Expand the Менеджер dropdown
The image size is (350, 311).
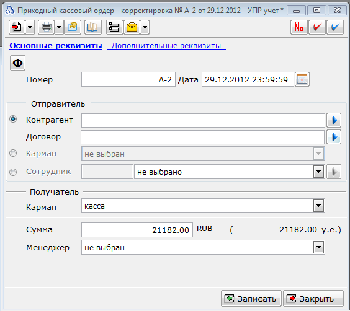(x=318, y=247)
